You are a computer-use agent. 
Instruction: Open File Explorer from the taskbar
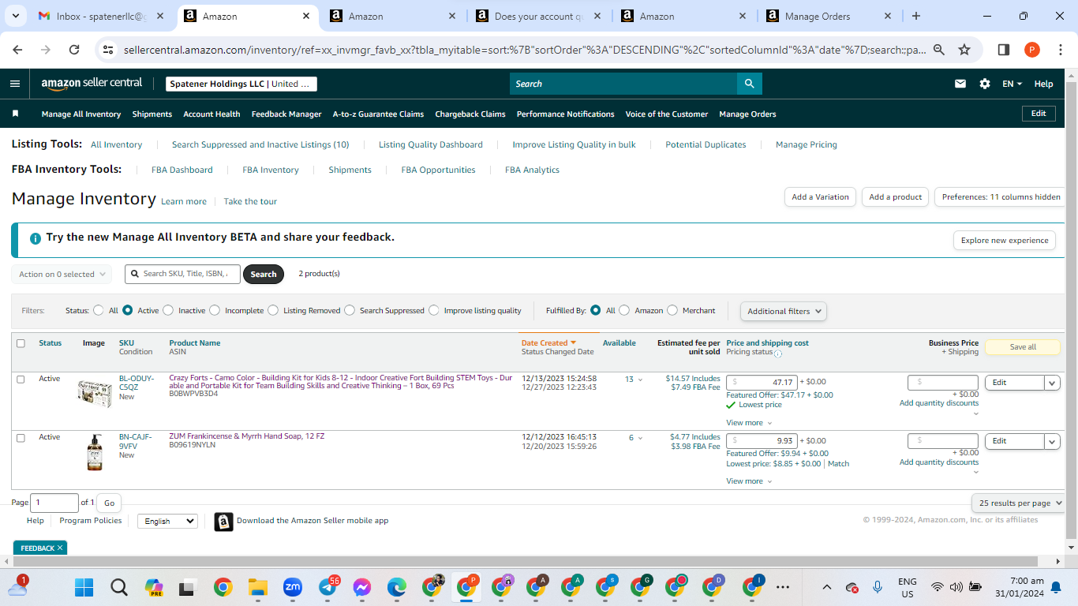[258, 587]
